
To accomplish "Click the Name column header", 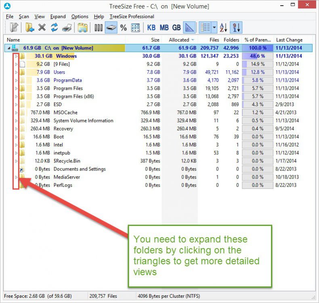I will pyautogui.click(x=65, y=40).
